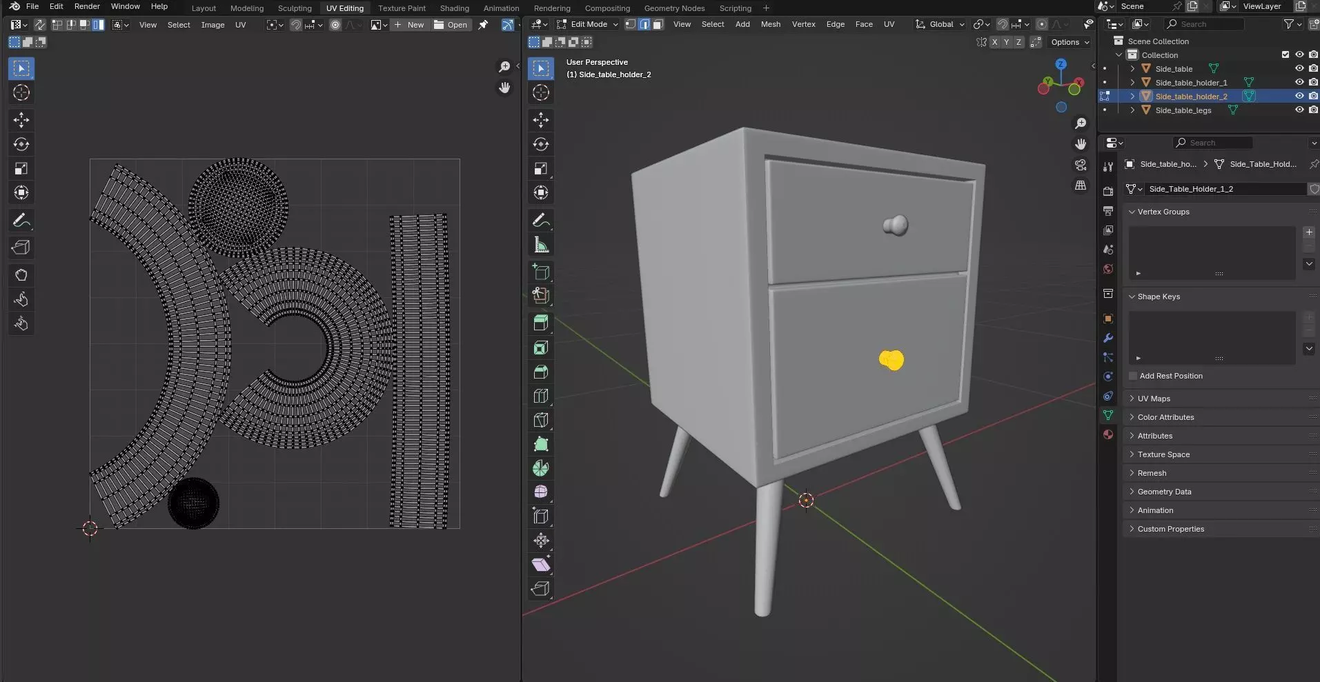
Task: Click the Shear tool icon
Action: coord(541,565)
